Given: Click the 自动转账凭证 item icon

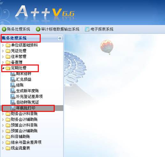Looking at the screenshot, I should tap(13, 102).
